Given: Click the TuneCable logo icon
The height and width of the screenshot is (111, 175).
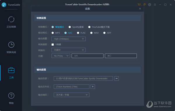Looking at the screenshot, I should tap(4, 5).
